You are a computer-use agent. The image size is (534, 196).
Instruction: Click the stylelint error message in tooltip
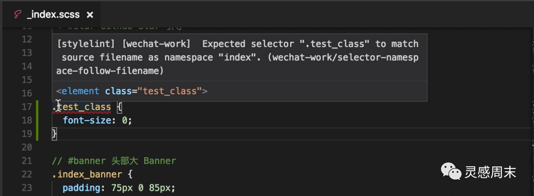click(x=237, y=57)
